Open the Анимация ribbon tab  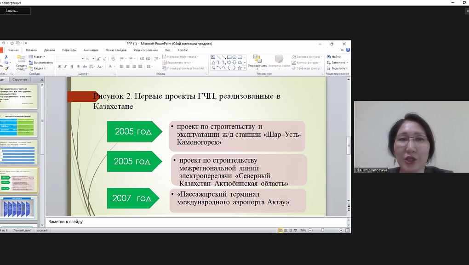tap(91, 50)
